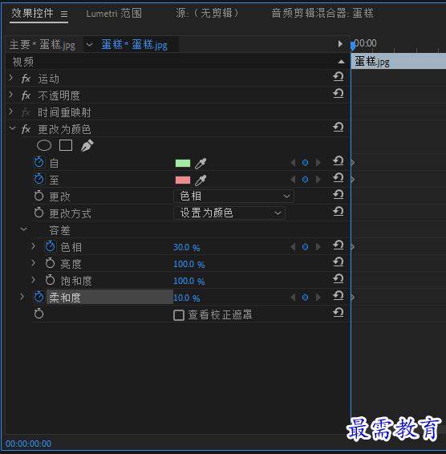Viewport: 446px width, 454px height.
Task: Click the timecode 00:00:00:00
Action: tap(28, 444)
